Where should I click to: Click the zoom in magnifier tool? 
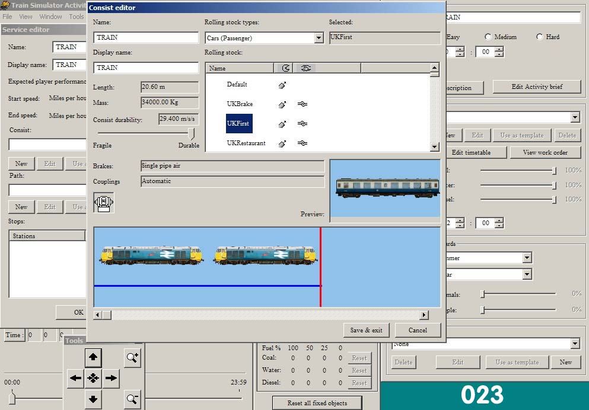pyautogui.click(x=132, y=357)
